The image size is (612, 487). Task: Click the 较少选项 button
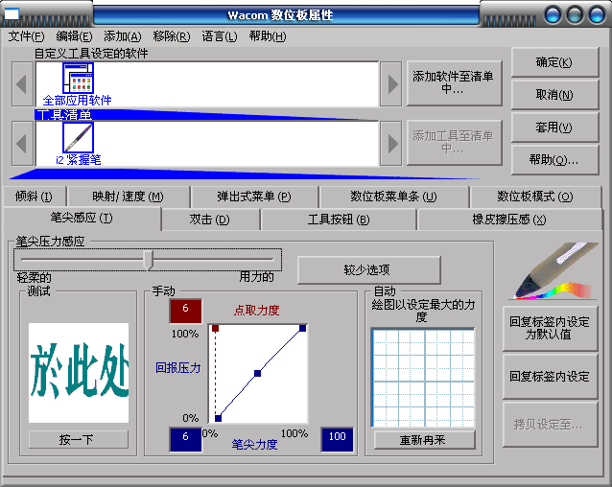369,269
